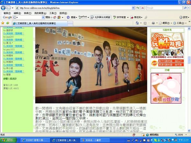Click the system tray clock 下午 11:57
191x143 pixels.
point(183,140)
